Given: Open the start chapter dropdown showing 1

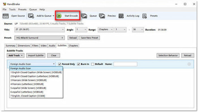Looking at the screenshot, I should coord(120,30).
